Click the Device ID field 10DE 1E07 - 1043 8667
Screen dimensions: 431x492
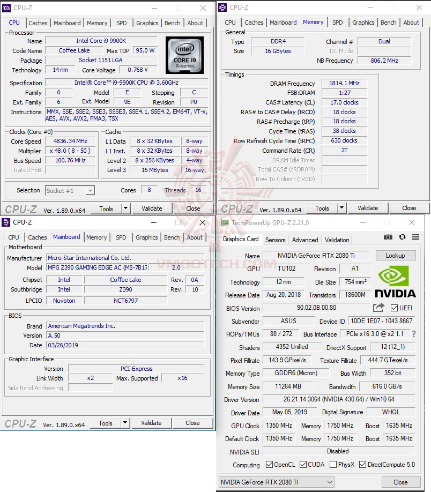[381, 320]
